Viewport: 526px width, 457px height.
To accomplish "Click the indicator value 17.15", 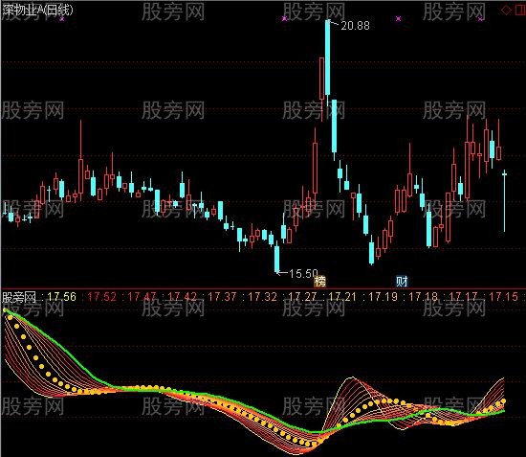I will pyautogui.click(x=503, y=297).
